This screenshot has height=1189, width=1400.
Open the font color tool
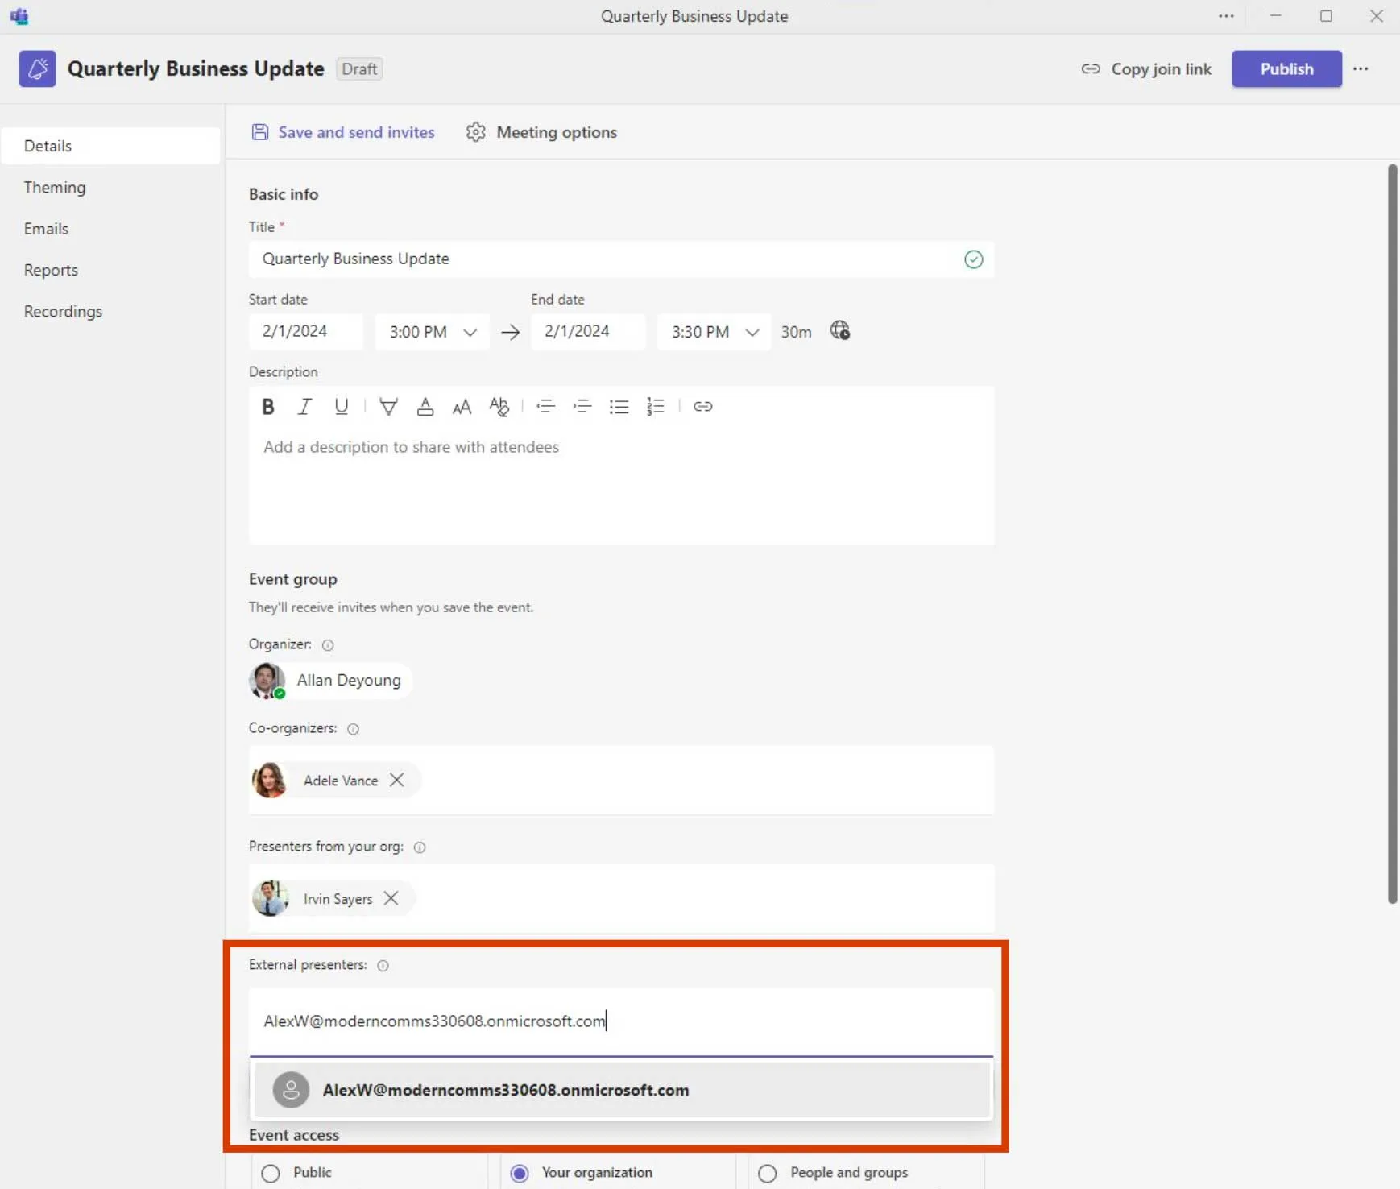click(x=425, y=407)
